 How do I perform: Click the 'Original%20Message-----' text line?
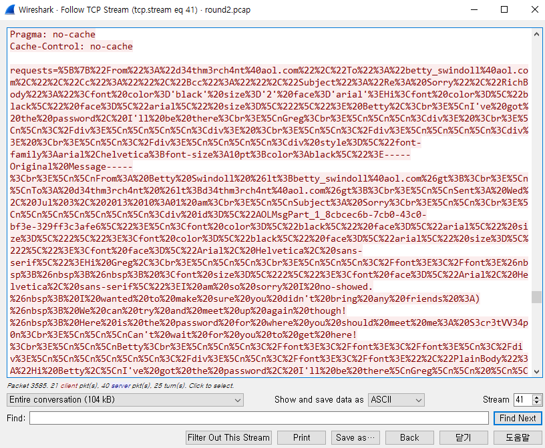(x=71, y=166)
